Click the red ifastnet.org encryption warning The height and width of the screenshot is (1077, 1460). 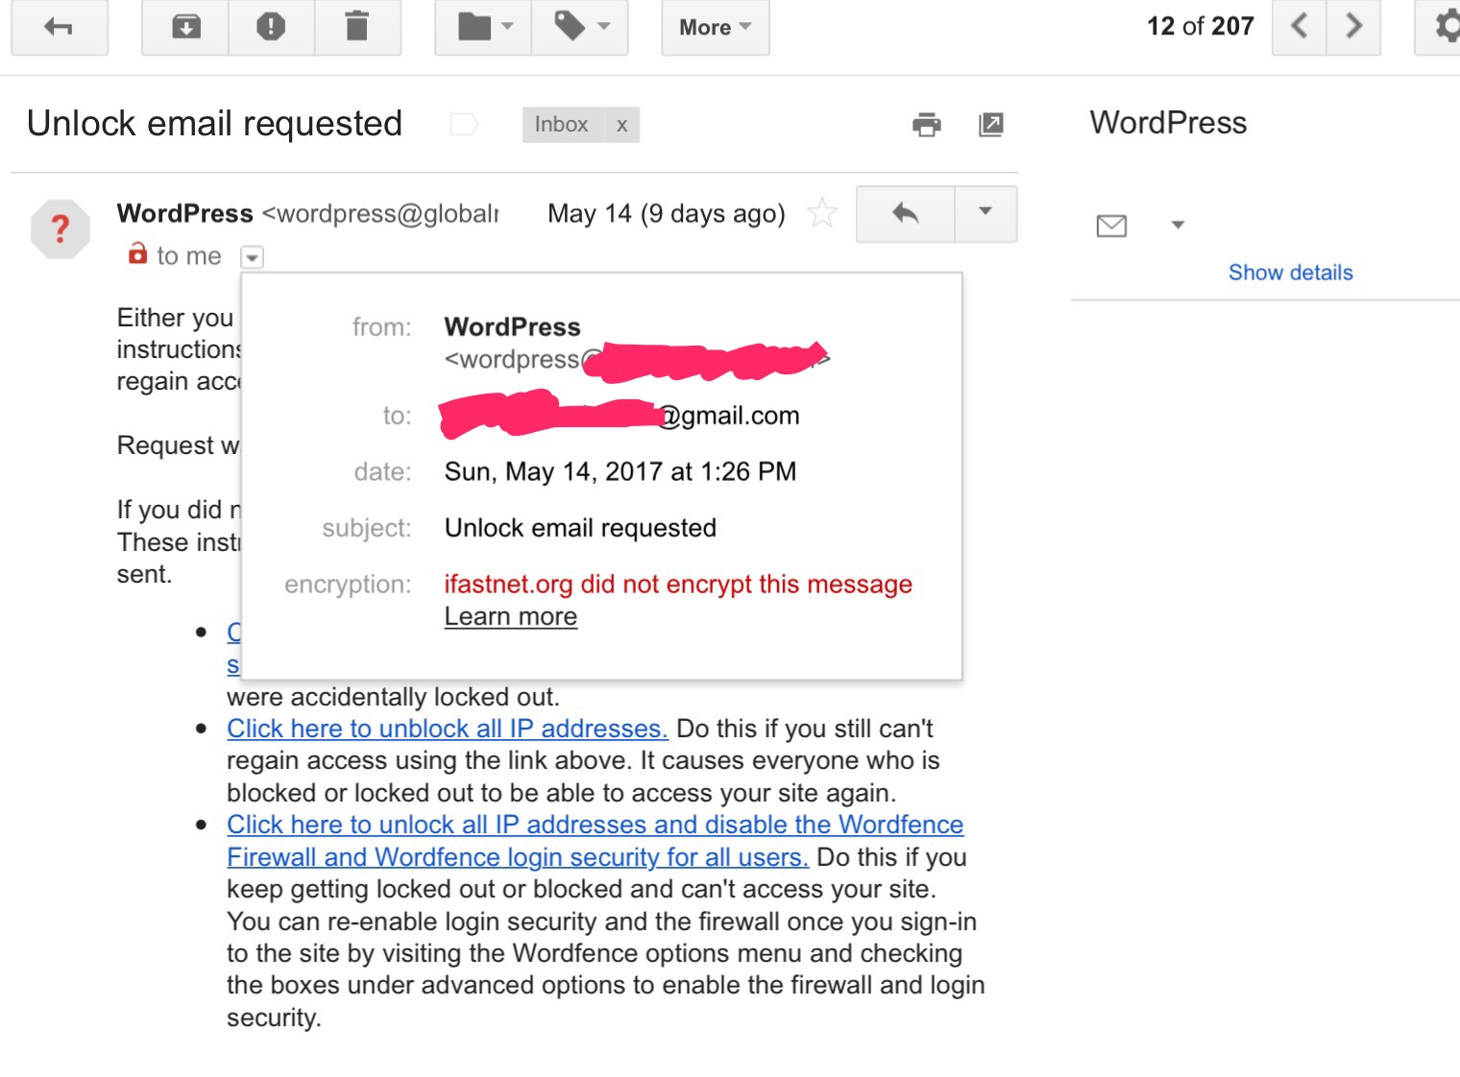click(x=678, y=584)
